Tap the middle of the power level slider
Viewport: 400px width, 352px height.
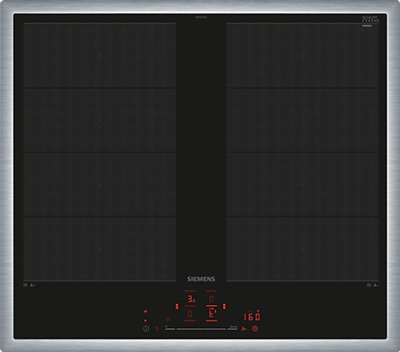coord(201,329)
